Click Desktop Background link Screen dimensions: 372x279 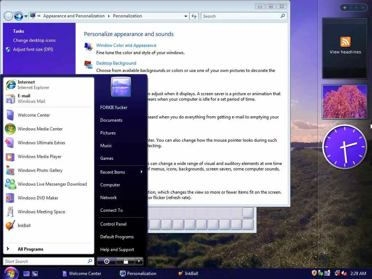116,63
